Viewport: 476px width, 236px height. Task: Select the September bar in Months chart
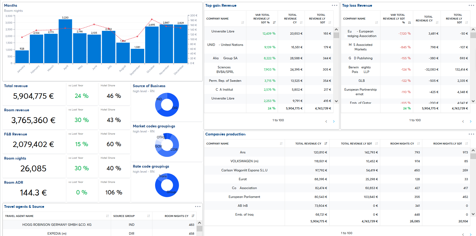pyautogui.click(x=137, y=56)
